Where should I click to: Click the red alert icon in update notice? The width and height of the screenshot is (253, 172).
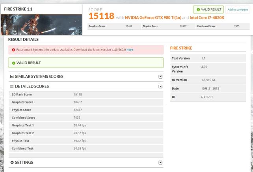tap(13, 50)
